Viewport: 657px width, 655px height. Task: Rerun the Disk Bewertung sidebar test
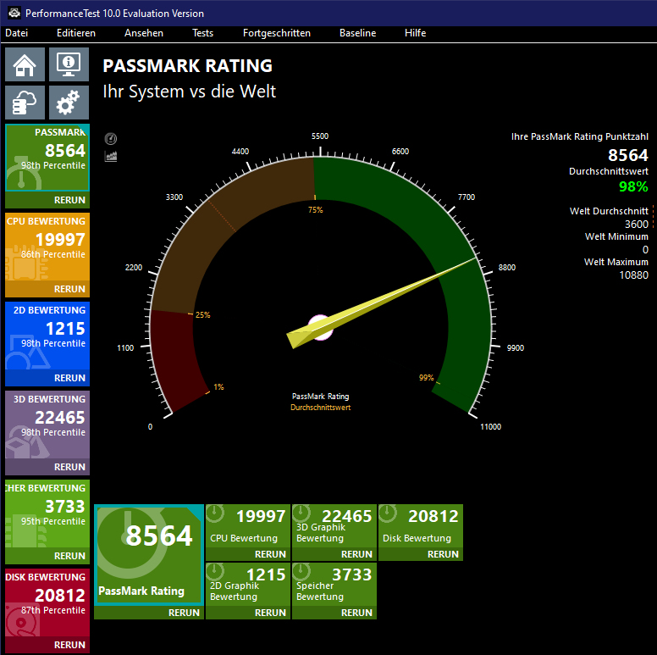click(x=69, y=645)
